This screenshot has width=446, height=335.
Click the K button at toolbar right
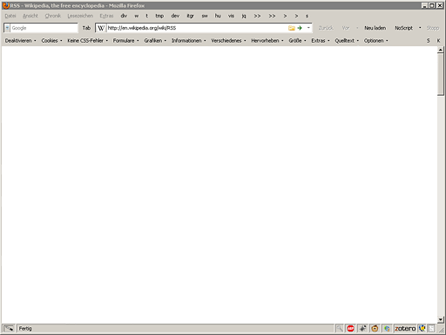[438, 41]
